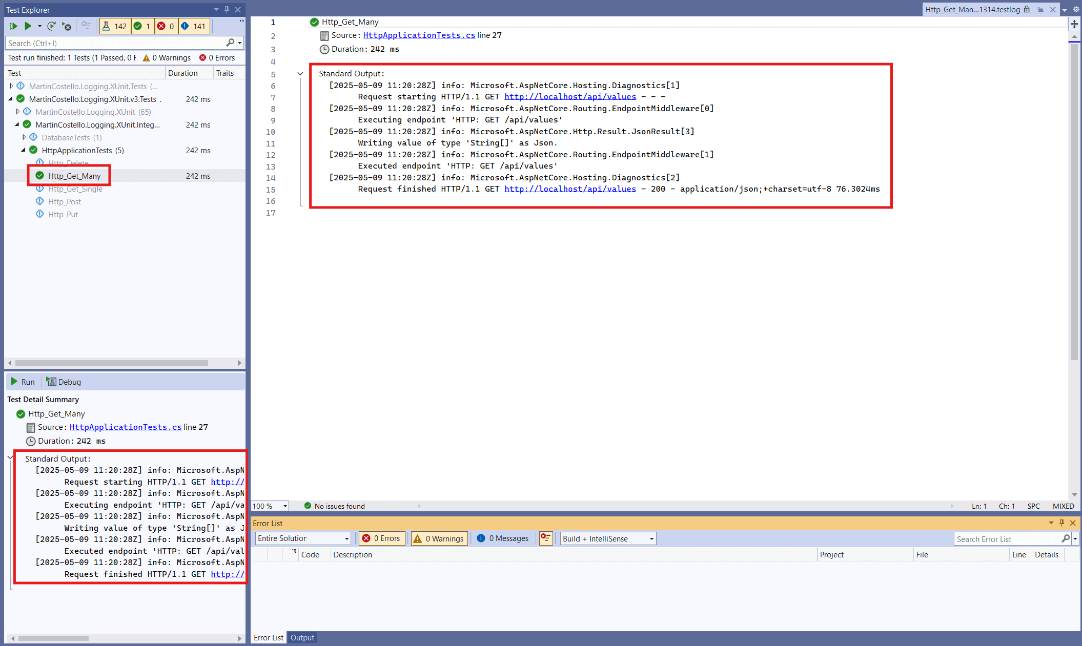
Task: Open the localhost/api/values link on editor line 7
Action: [570, 96]
